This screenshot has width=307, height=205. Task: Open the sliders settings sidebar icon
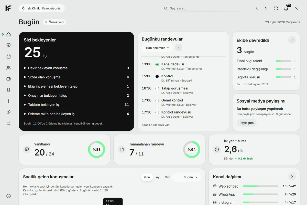click(8, 123)
